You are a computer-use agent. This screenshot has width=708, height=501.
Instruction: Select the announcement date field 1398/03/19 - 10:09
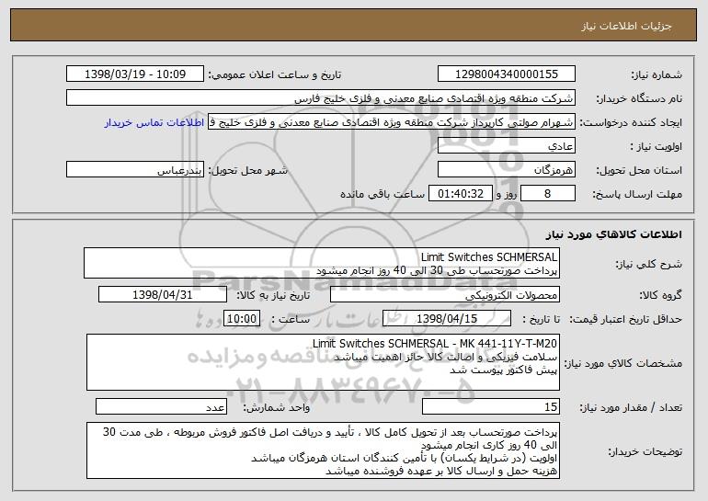(x=135, y=74)
